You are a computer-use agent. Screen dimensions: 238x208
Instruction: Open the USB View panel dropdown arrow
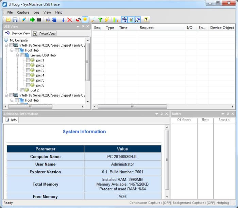[78, 27]
